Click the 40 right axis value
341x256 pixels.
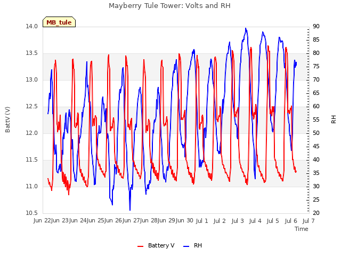click(x=316, y=160)
